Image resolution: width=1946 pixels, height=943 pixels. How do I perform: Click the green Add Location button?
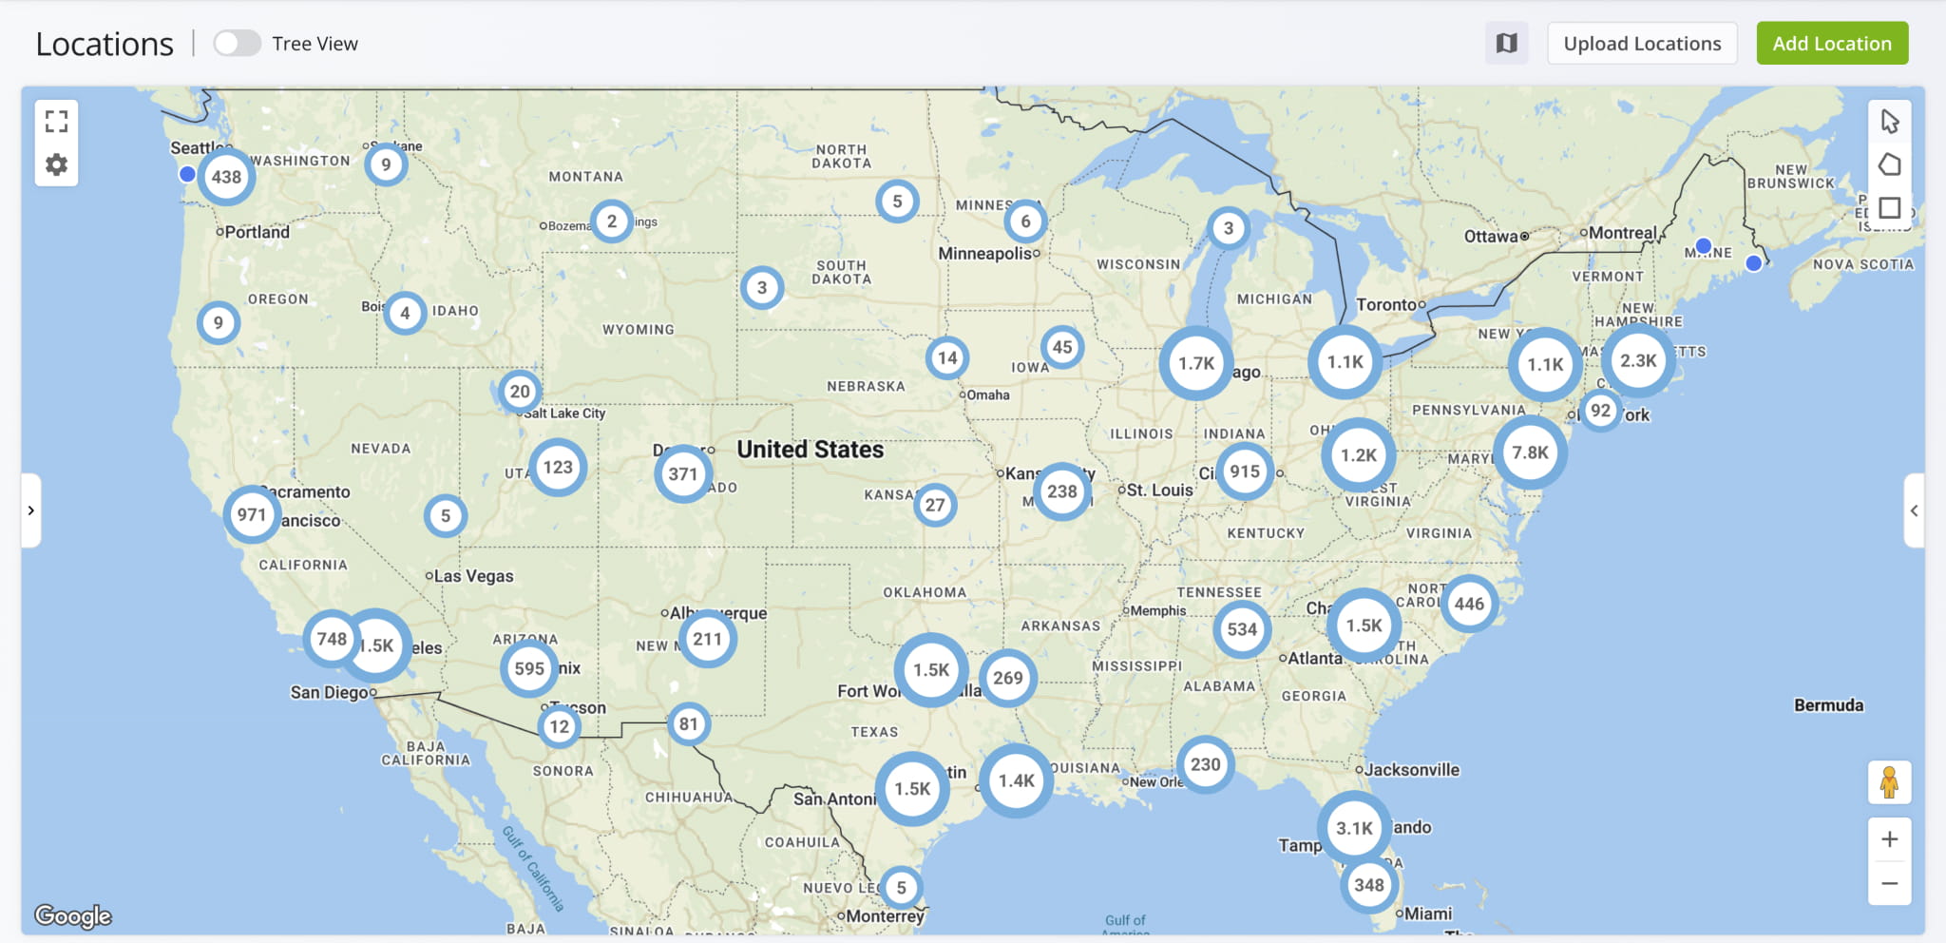(1831, 44)
